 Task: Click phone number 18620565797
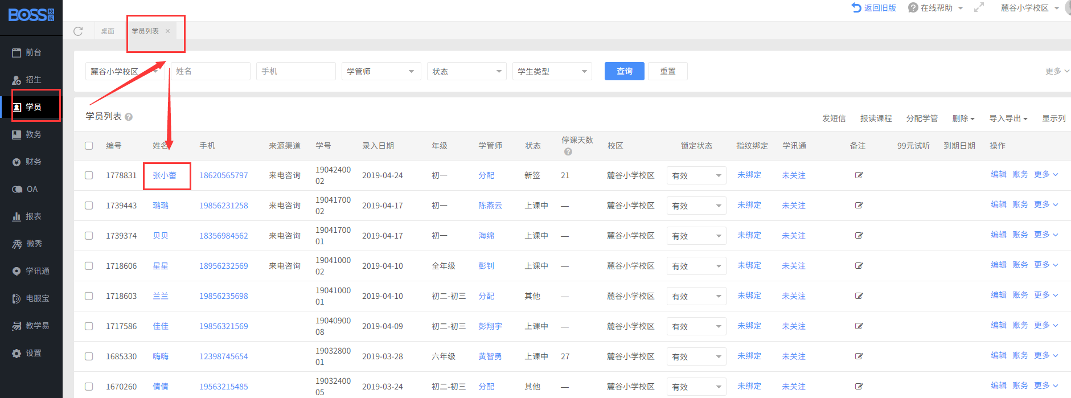(x=224, y=175)
